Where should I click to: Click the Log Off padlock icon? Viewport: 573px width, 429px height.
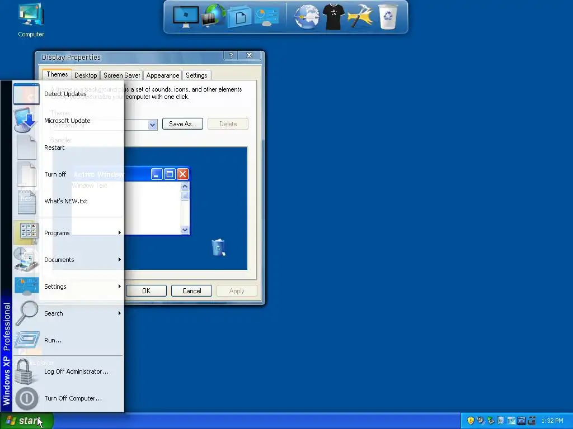pyautogui.click(x=25, y=371)
